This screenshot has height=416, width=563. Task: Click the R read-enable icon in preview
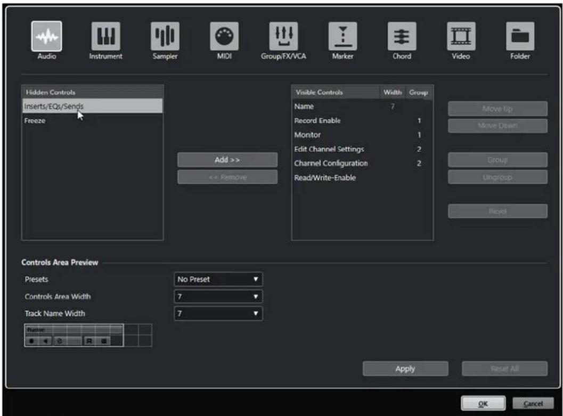[x=89, y=341]
